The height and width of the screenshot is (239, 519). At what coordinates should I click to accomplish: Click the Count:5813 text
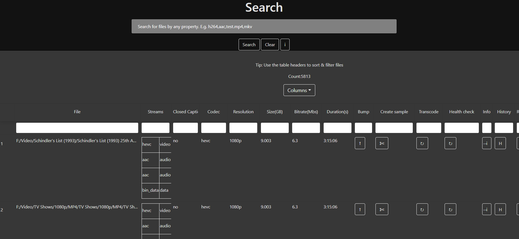(x=299, y=76)
